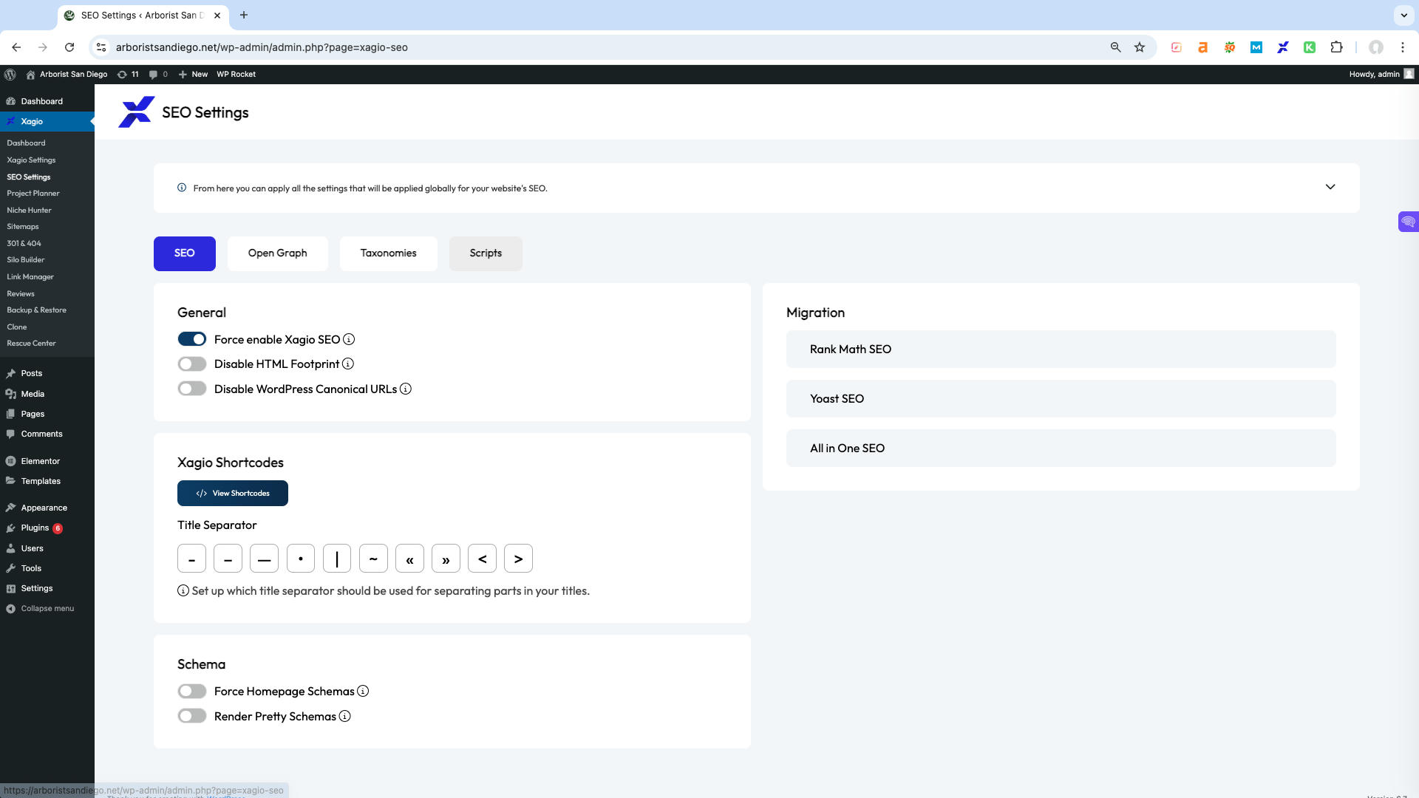Toggle Force Homepage Schemas switch
The image size is (1419, 798).
192,691
